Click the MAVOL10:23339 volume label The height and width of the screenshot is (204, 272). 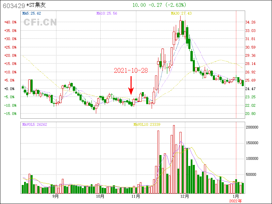point(147,124)
